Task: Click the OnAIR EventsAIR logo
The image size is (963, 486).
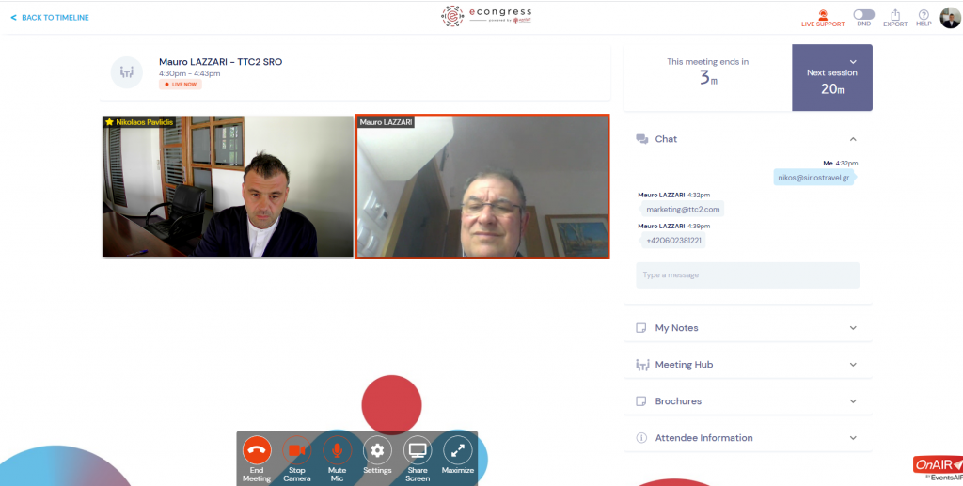Action: click(938, 467)
